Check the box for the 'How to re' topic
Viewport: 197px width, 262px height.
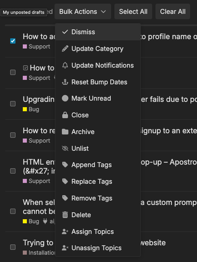[13, 135]
